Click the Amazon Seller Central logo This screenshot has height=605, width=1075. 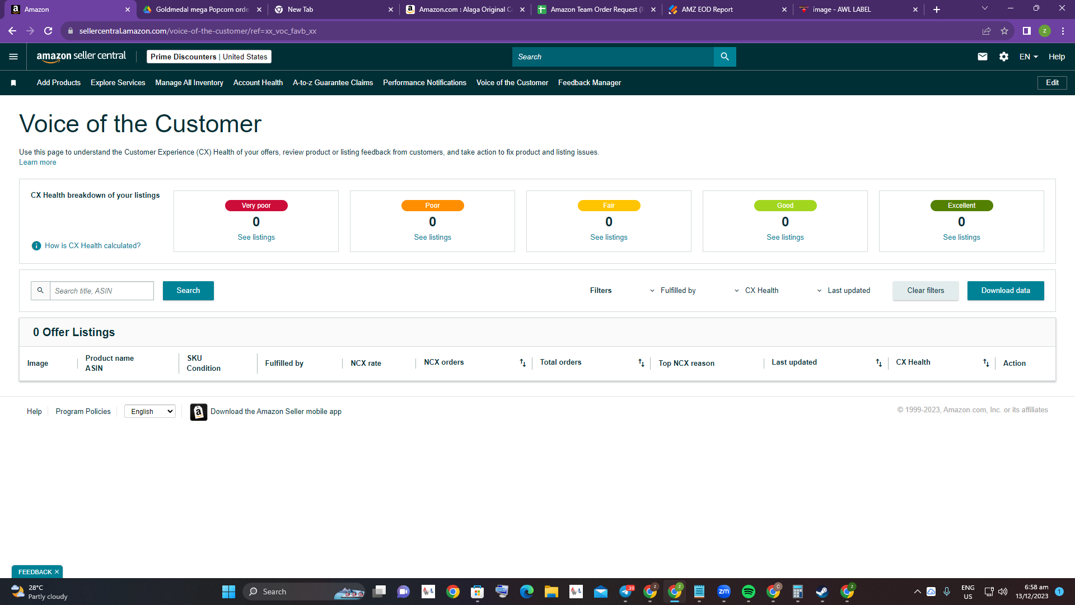coord(81,57)
